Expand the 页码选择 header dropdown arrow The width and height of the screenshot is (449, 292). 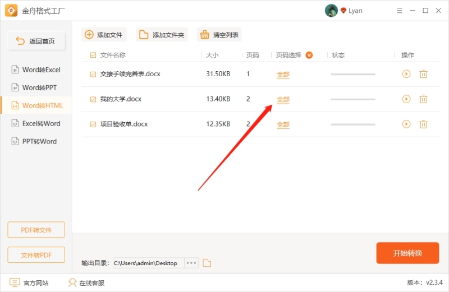(309, 55)
